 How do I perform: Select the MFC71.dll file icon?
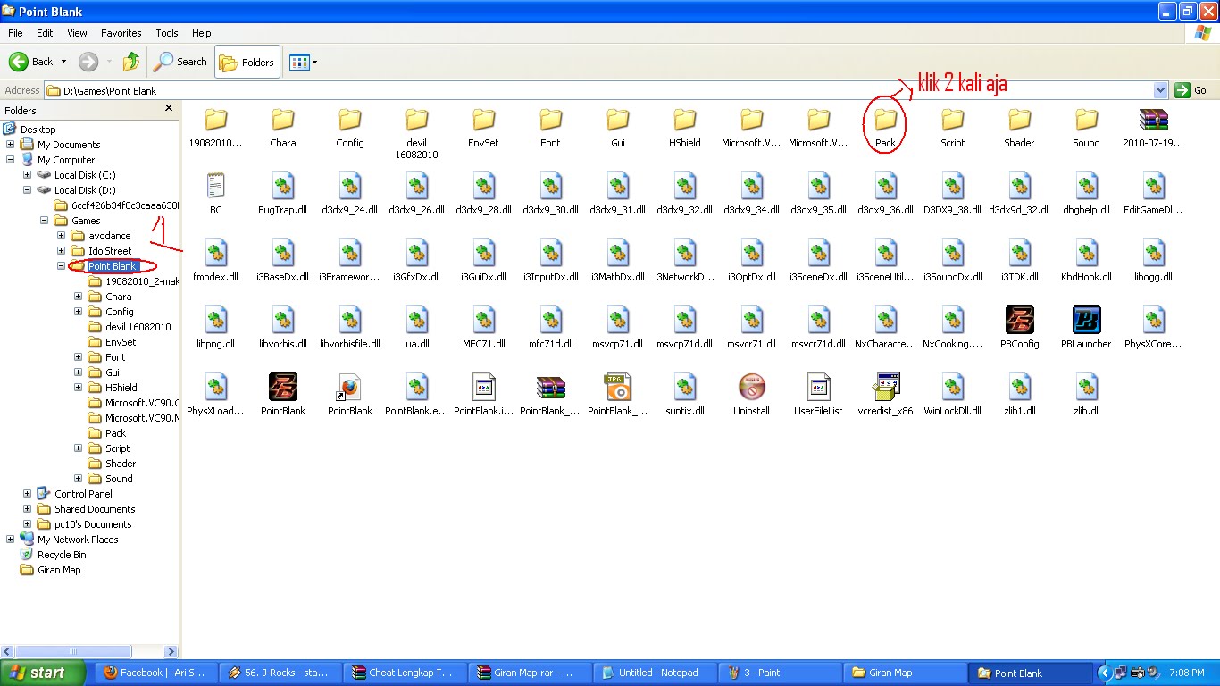click(x=484, y=320)
